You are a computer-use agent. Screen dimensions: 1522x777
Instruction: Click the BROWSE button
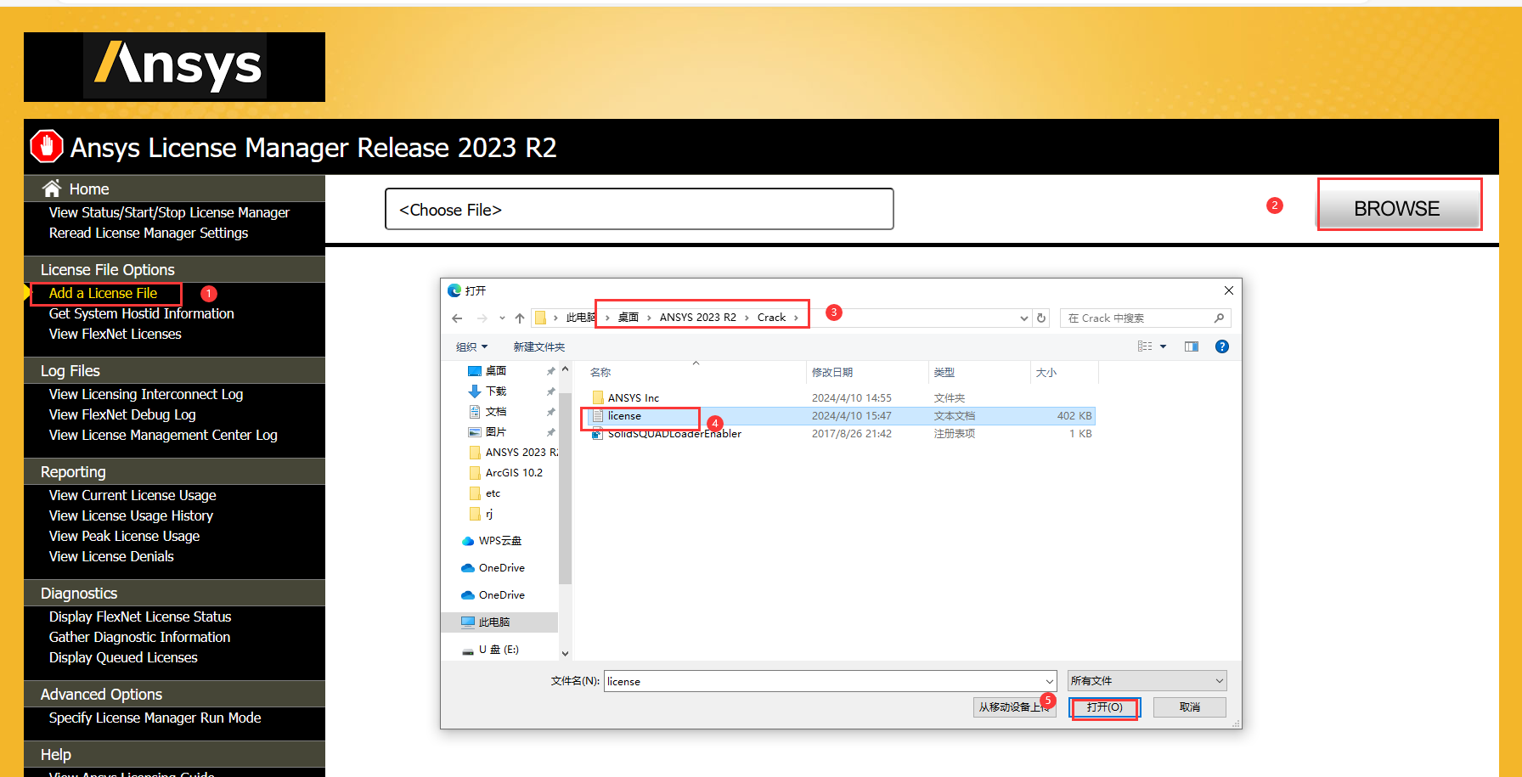pos(1398,206)
